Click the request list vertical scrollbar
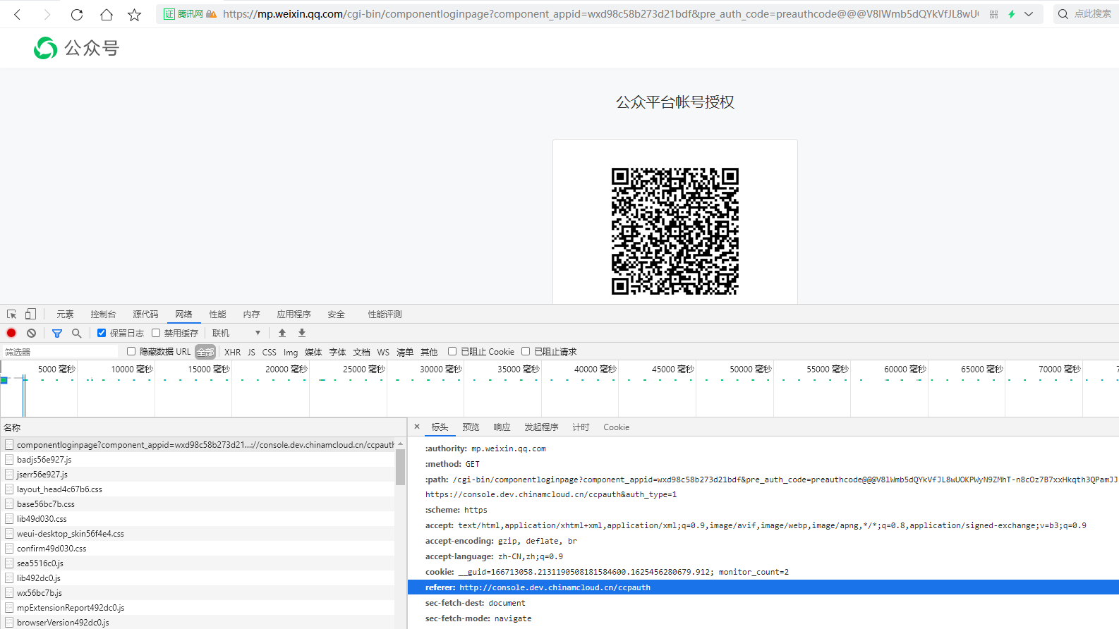Viewport: 1119px width, 629px height. 400,467
